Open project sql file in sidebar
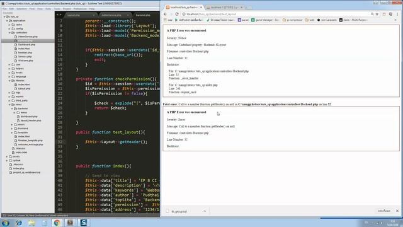The height and width of the screenshot is (227, 403). tap(26, 172)
